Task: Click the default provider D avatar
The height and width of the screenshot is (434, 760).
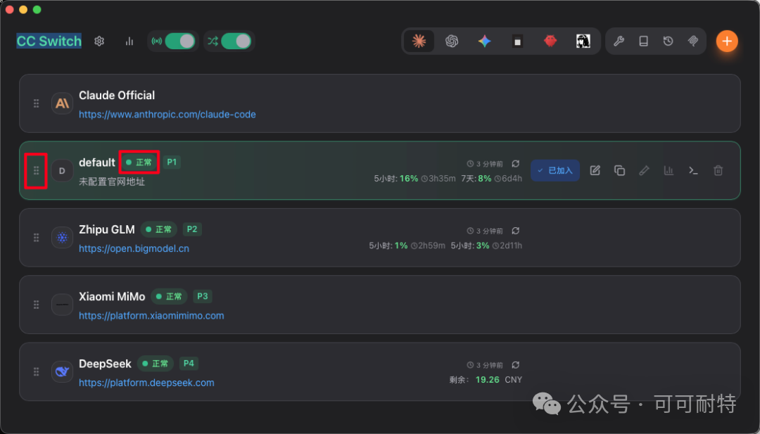Action: (x=62, y=170)
